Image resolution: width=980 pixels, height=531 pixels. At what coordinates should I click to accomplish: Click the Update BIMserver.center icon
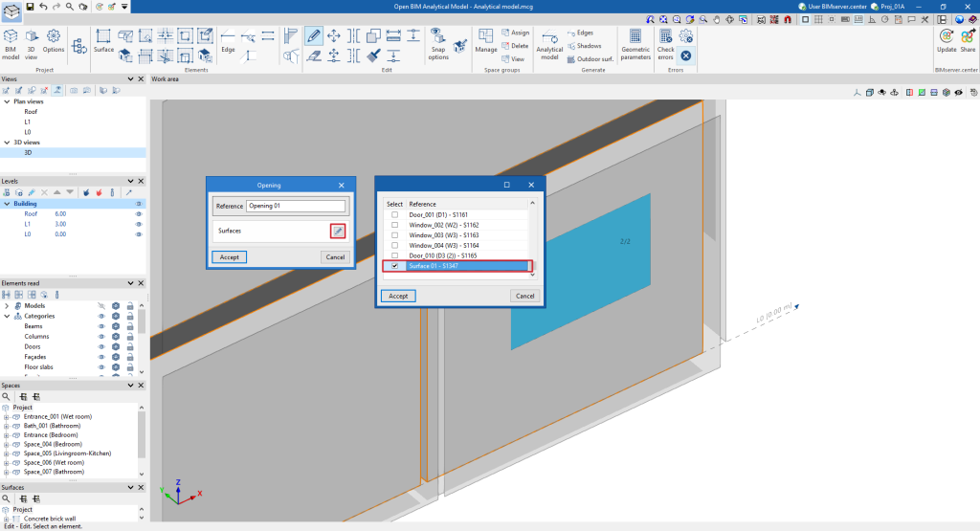click(947, 41)
